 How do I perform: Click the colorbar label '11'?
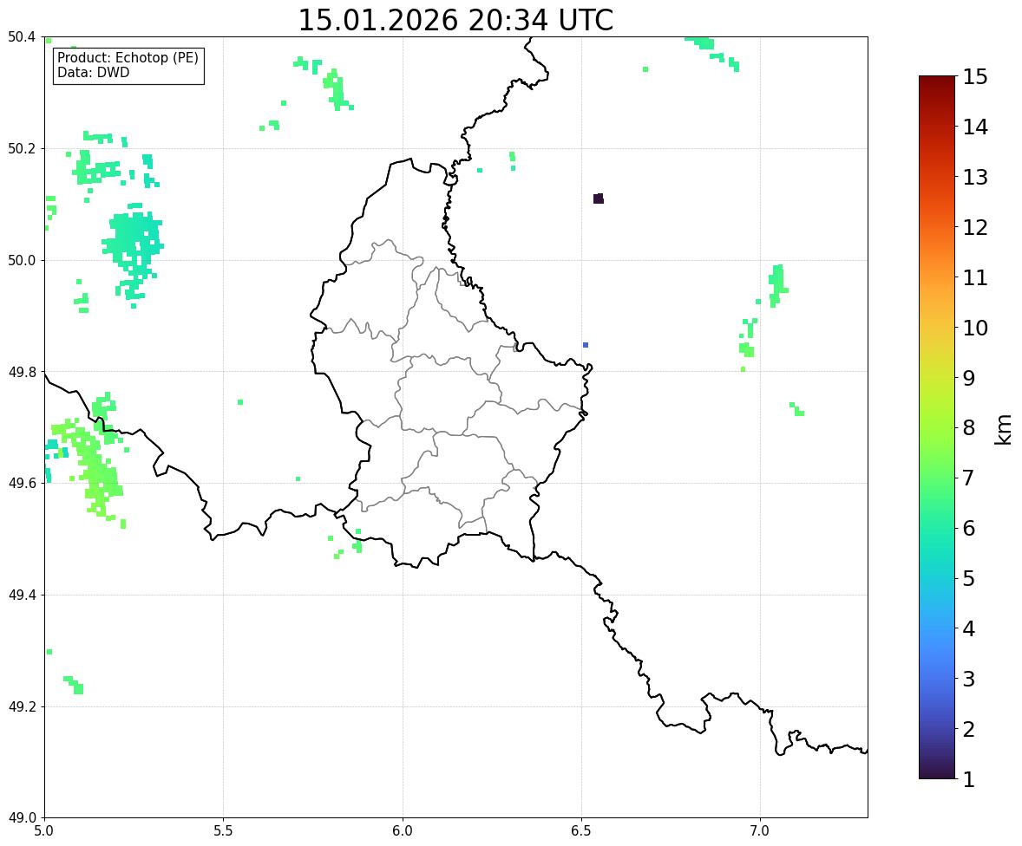click(975, 277)
